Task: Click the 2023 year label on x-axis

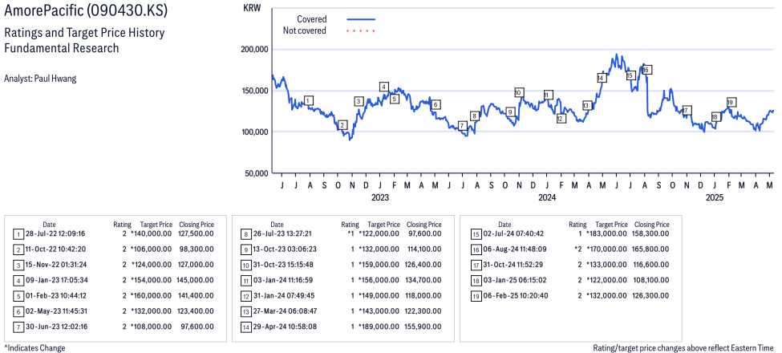Action: (380, 197)
